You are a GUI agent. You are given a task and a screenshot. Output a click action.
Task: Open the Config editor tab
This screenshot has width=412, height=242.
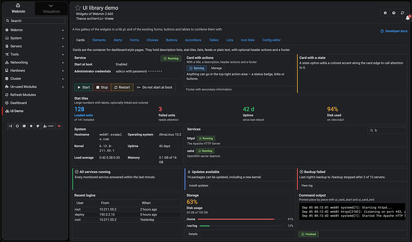(x=272, y=40)
